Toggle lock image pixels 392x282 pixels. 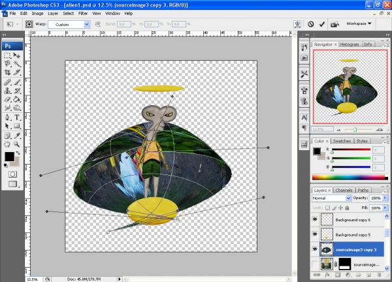click(334, 208)
